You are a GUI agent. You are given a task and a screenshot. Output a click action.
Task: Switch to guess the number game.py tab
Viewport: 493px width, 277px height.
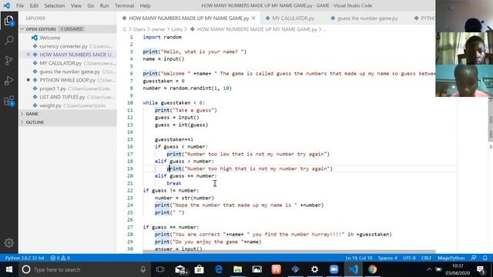click(367, 18)
